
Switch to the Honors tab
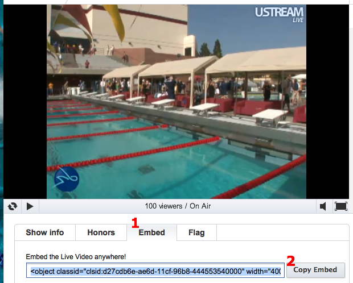[101, 232]
